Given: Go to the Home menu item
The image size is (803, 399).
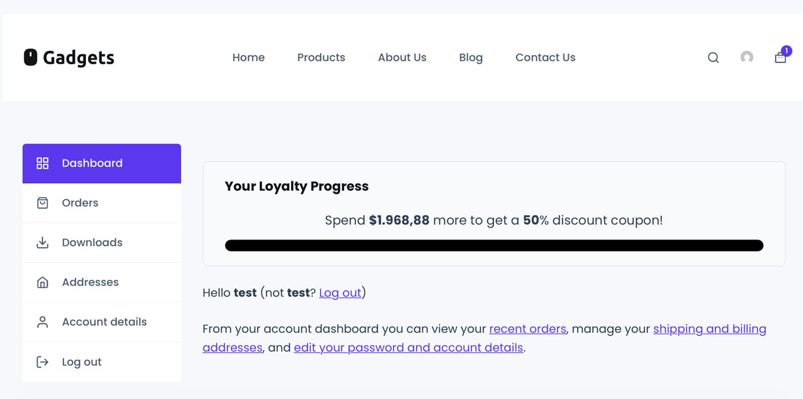Looking at the screenshot, I should click(x=248, y=58).
